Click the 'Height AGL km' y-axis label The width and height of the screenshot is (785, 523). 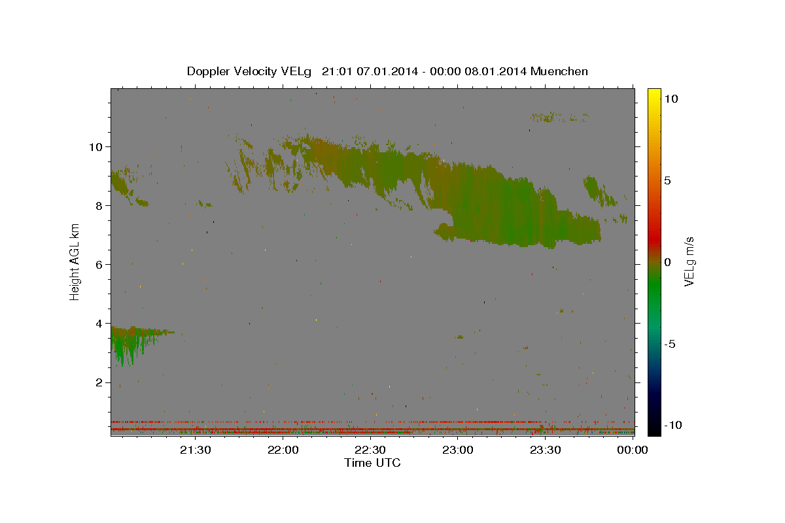point(75,261)
